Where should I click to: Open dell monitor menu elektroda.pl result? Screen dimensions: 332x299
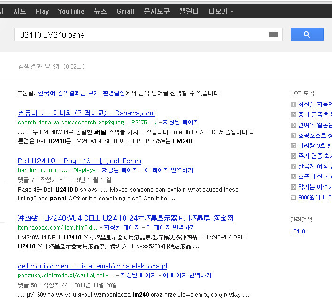(x=93, y=266)
